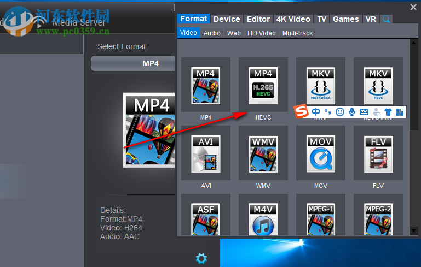Open the VR tab
Image resolution: width=421 pixels, height=267 pixels.
coord(371,19)
